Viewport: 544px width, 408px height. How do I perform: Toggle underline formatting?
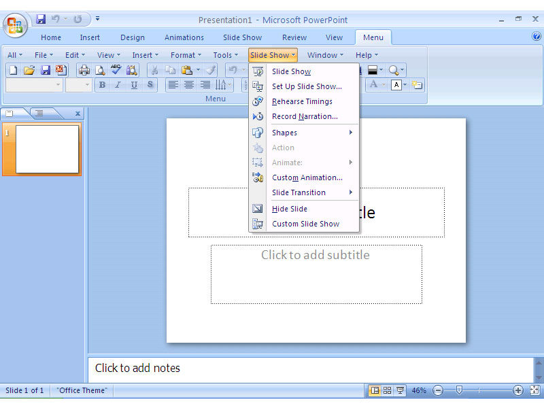(132, 85)
